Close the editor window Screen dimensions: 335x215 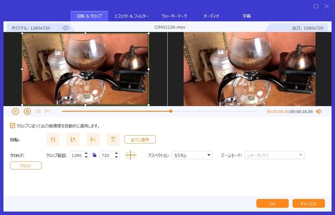[x=327, y=6]
